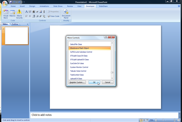Select the Command Button control
182x122 pixels.
(37, 12)
